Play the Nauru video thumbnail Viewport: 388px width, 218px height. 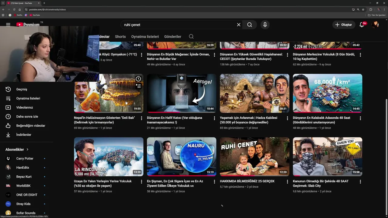pos(182,157)
